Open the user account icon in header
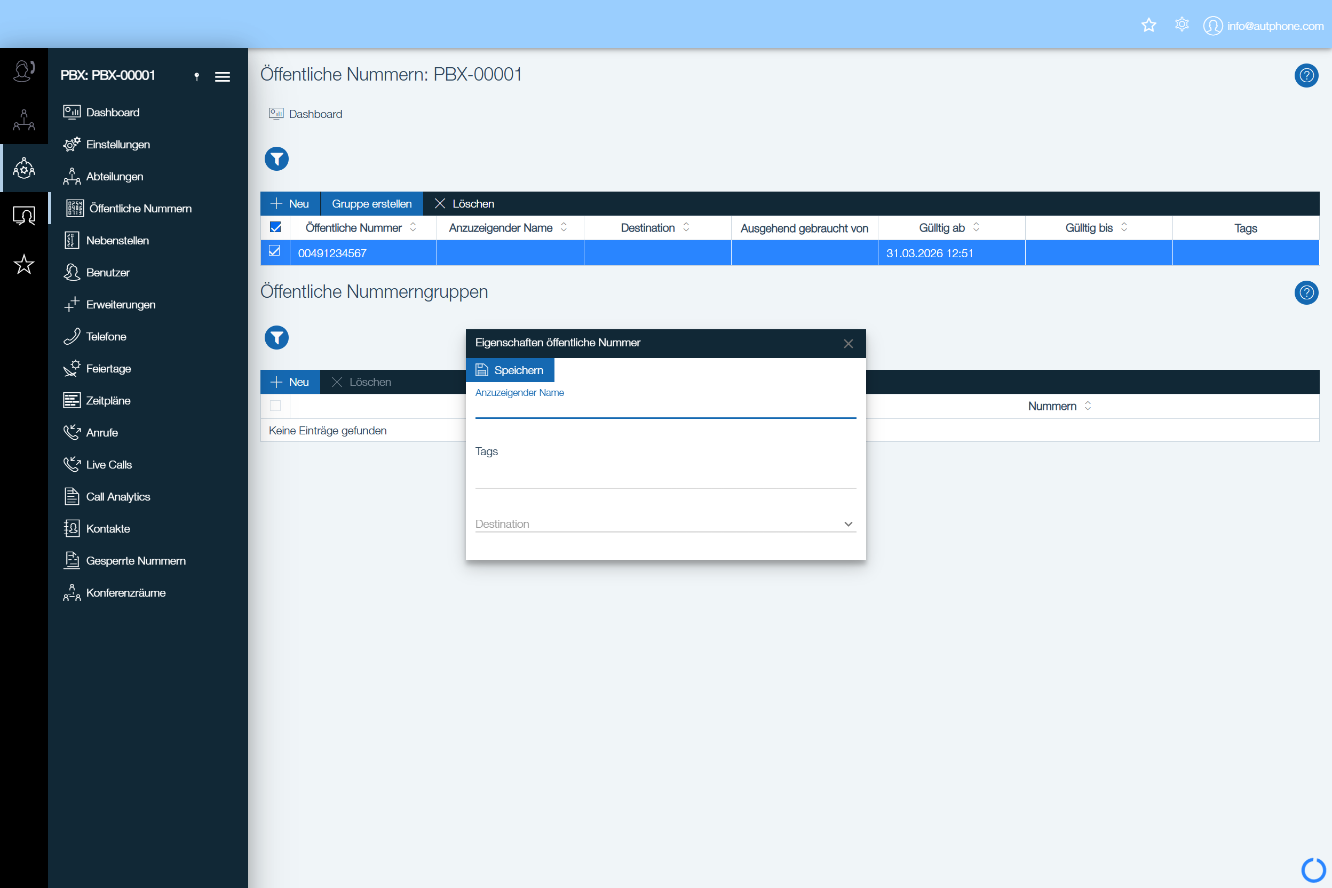This screenshot has height=888, width=1332. coord(1212,26)
